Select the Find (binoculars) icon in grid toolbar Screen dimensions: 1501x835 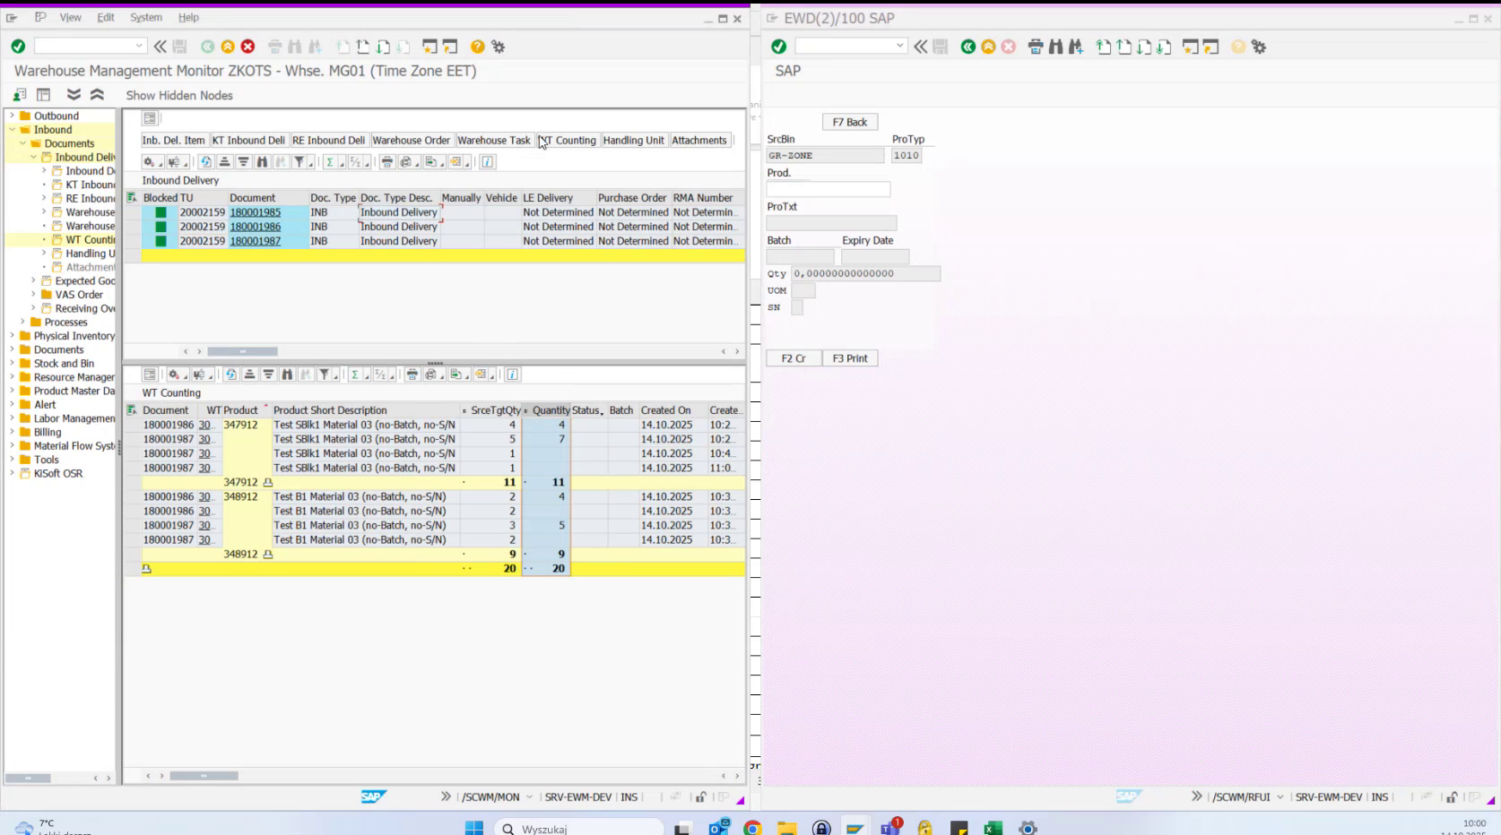tap(264, 162)
